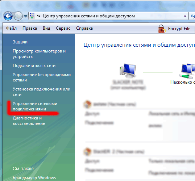The image size is (195, 181).
Task: Click Подключиться к сети link
Action: [34, 66]
